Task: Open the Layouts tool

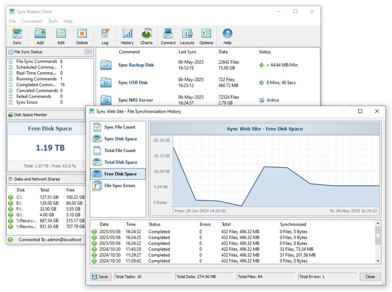Action: (187, 36)
